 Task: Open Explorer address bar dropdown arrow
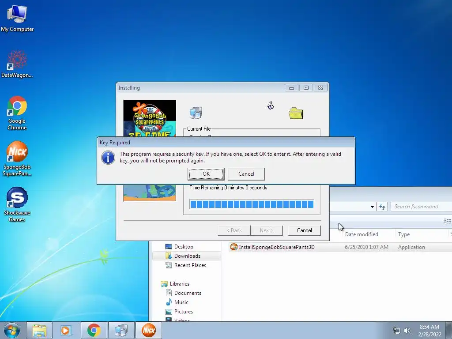coord(372,207)
